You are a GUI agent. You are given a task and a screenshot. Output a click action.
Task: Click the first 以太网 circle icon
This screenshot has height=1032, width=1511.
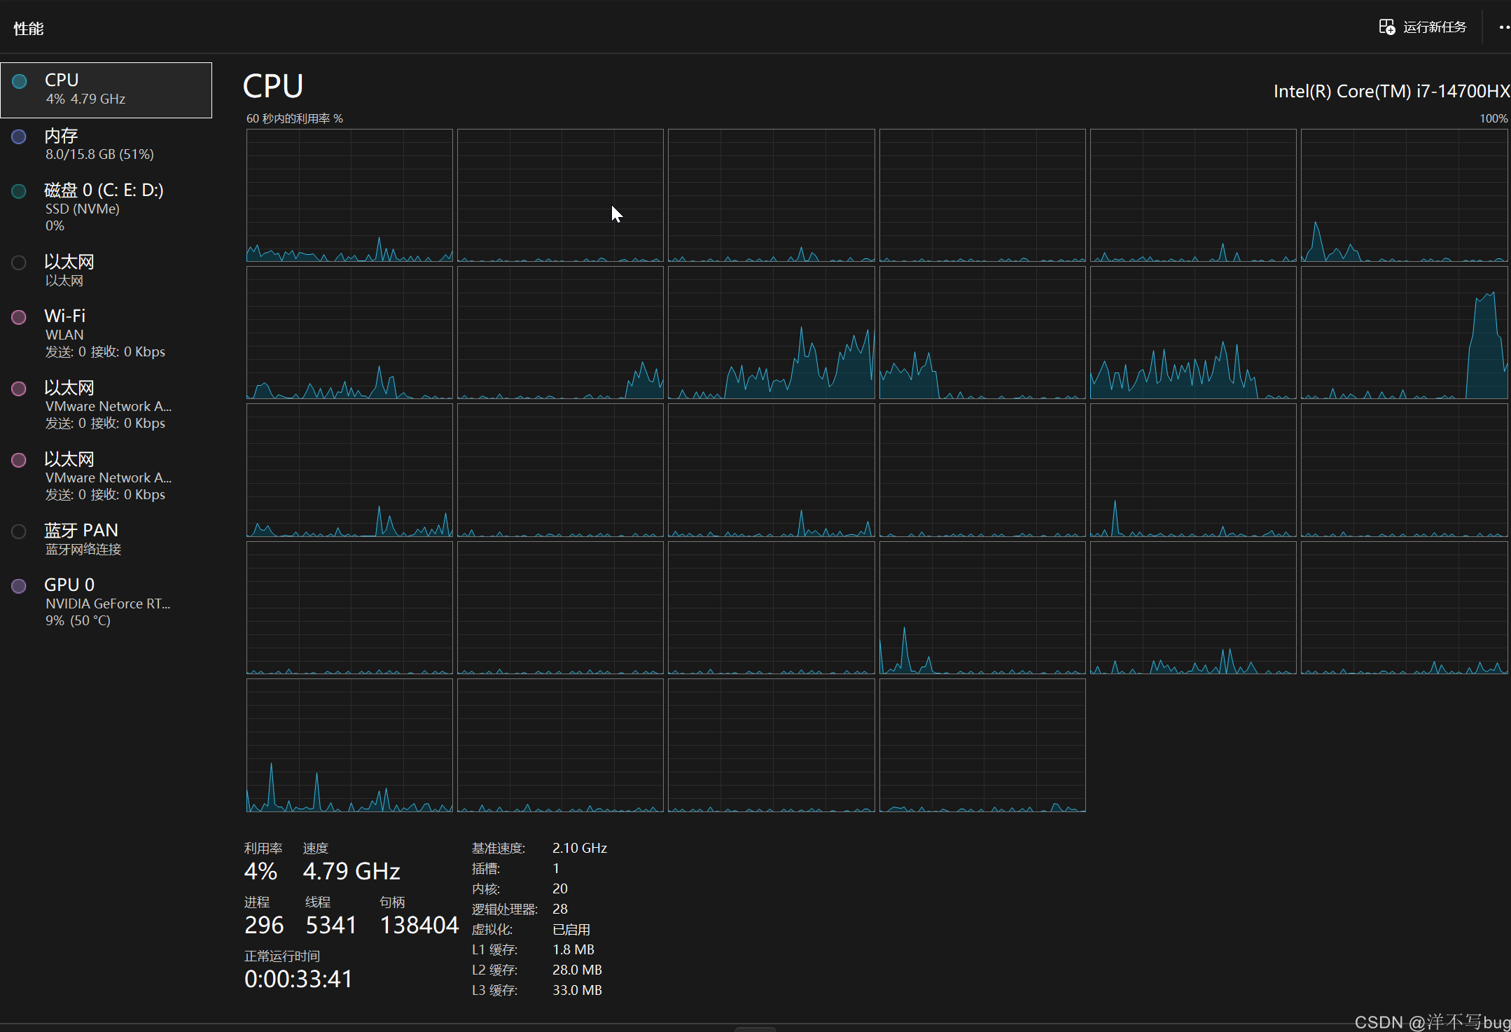pos(19,263)
